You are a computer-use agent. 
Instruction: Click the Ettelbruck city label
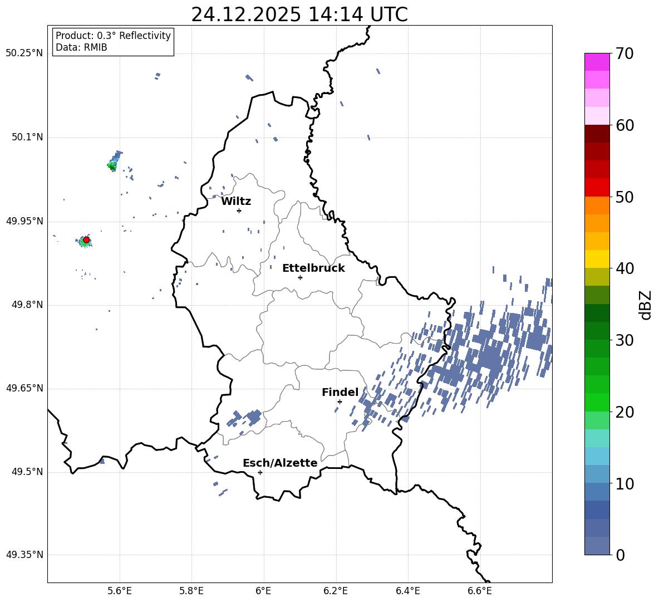313,268
